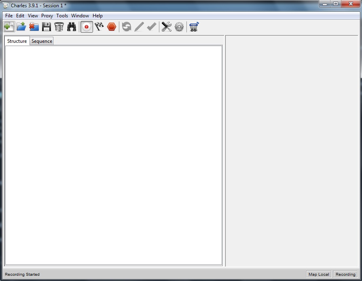Clear the session using the trash can icon
Screen dimensions: 362x281
pyautogui.click(x=59, y=27)
